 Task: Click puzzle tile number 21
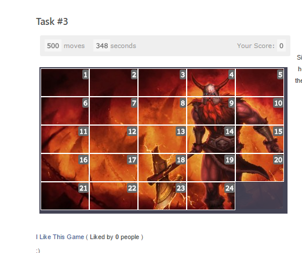coord(65,196)
